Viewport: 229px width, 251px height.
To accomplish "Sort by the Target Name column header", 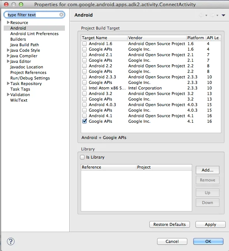I will pos(104,38).
